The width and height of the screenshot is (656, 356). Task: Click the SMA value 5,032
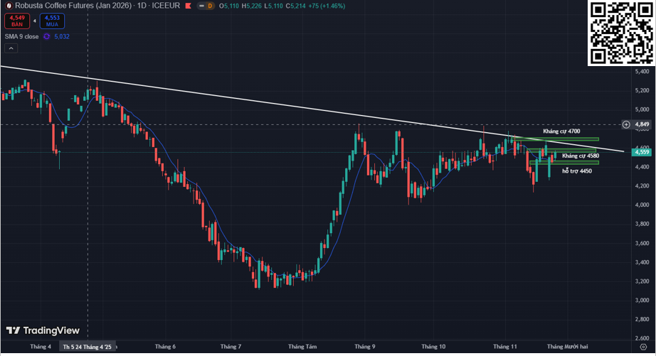[x=62, y=36]
